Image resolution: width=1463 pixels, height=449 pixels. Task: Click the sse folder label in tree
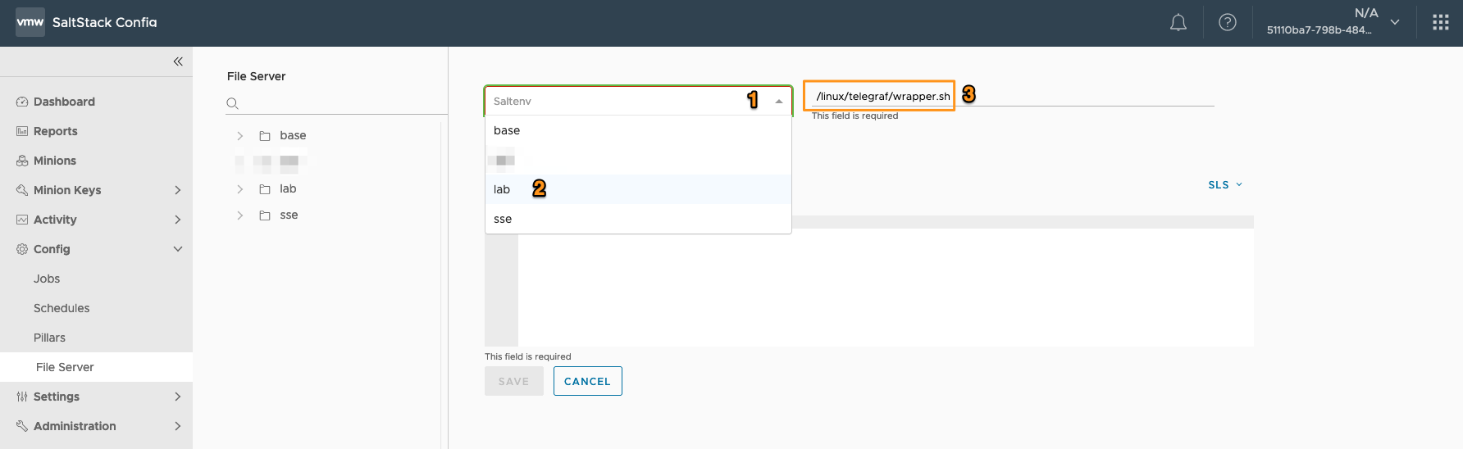289,215
